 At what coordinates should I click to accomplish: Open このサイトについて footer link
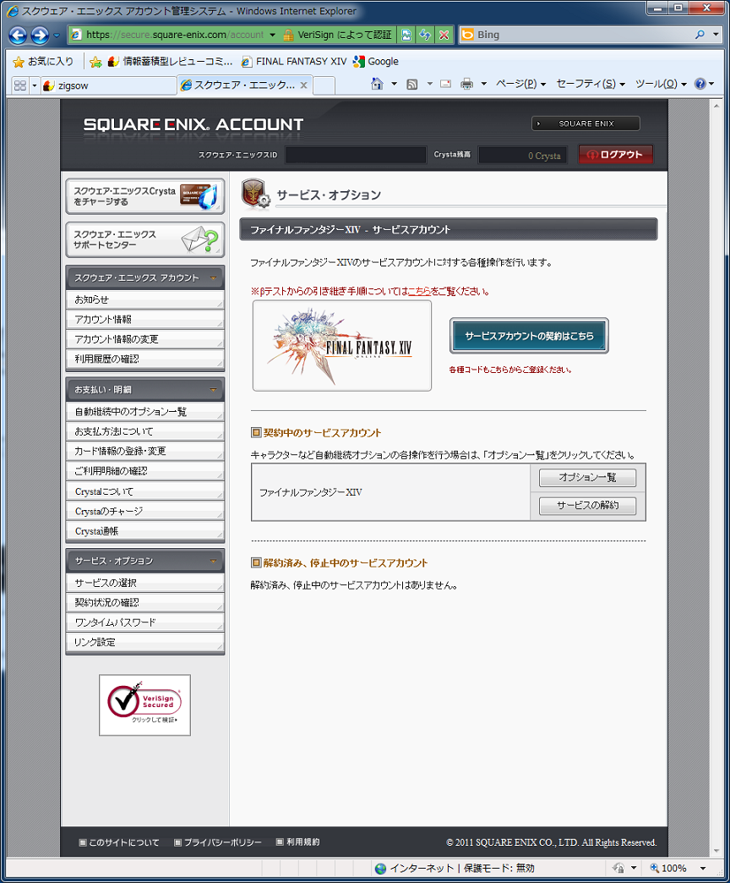(x=119, y=842)
